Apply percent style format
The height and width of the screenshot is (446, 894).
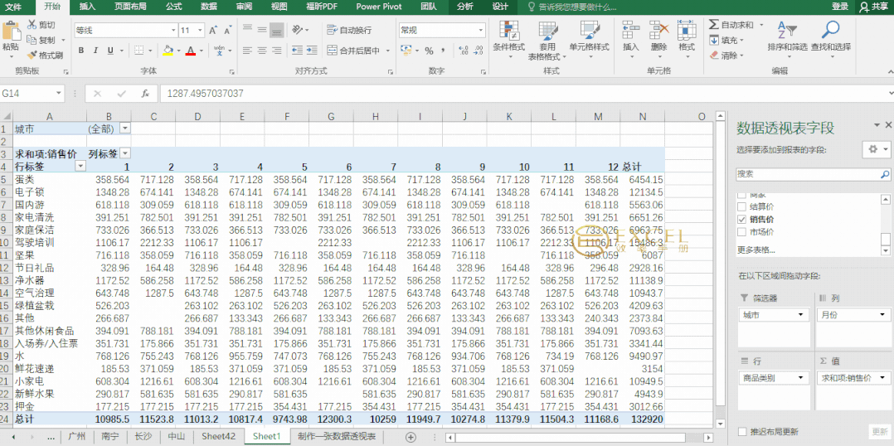coord(429,51)
